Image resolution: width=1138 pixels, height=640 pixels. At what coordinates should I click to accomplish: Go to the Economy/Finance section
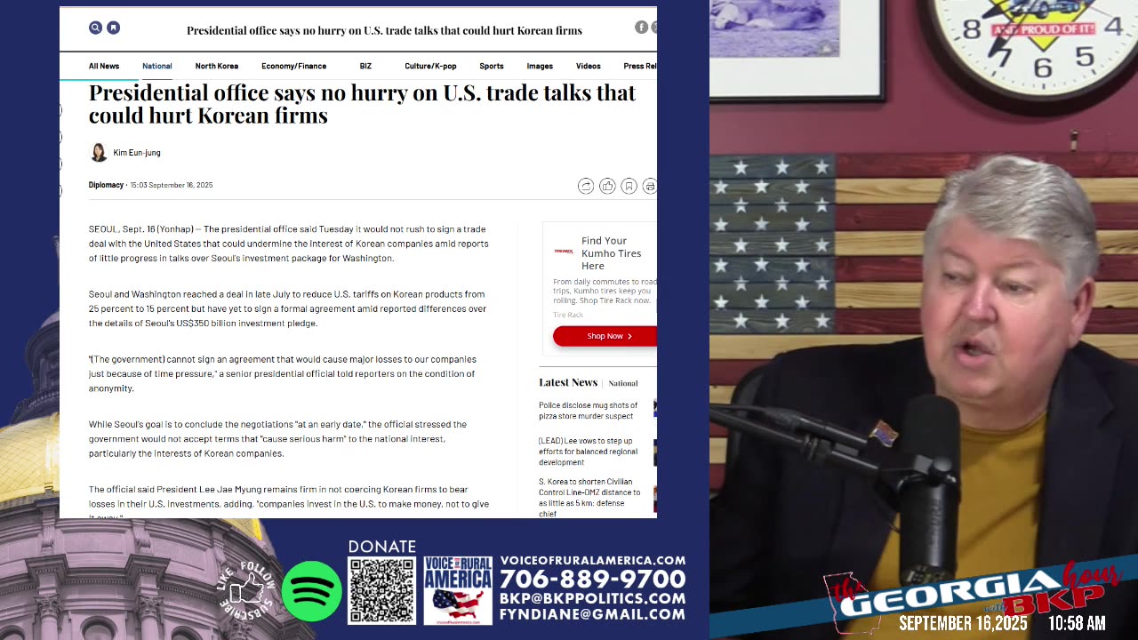[293, 66]
